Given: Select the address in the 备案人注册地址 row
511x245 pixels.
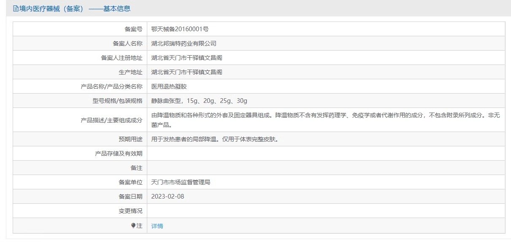Looking at the screenshot, I should point(187,58).
